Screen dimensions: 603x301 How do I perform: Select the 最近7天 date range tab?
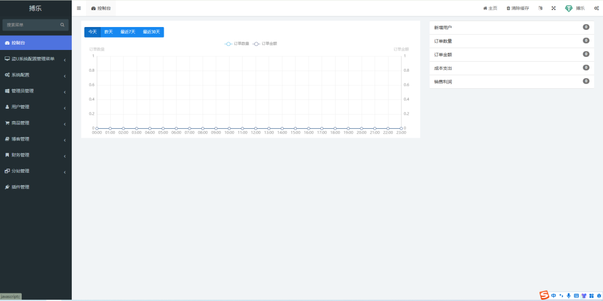(128, 32)
